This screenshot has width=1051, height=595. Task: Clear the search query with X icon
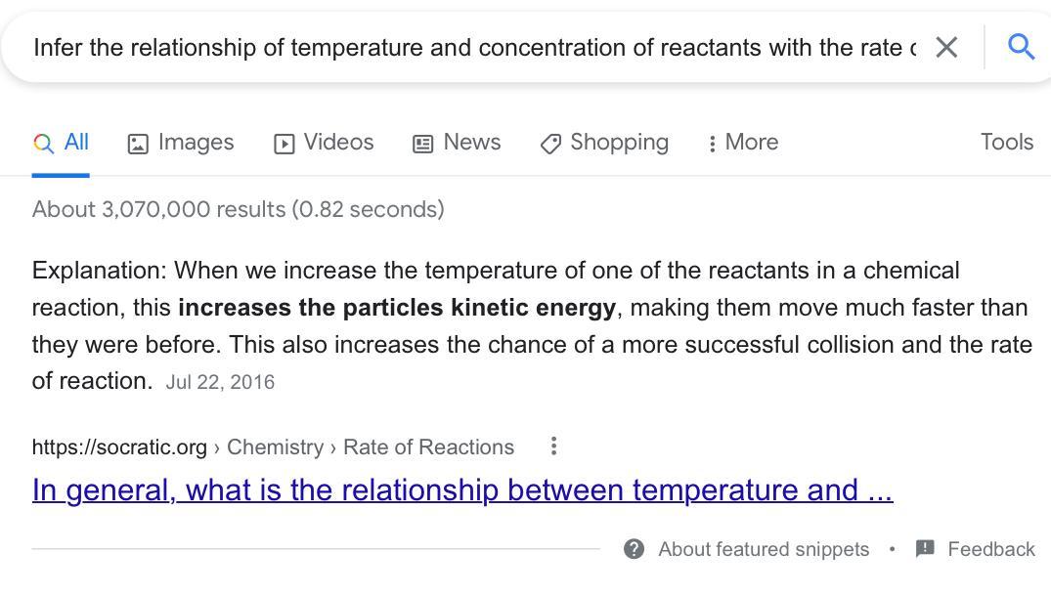coord(945,47)
